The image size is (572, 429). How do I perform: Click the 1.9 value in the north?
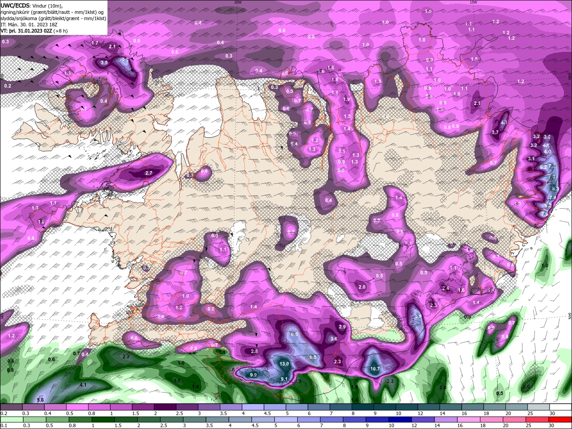pos(346,99)
